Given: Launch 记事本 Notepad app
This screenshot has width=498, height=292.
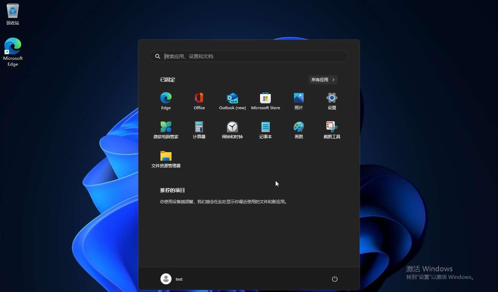Looking at the screenshot, I should coord(266,130).
